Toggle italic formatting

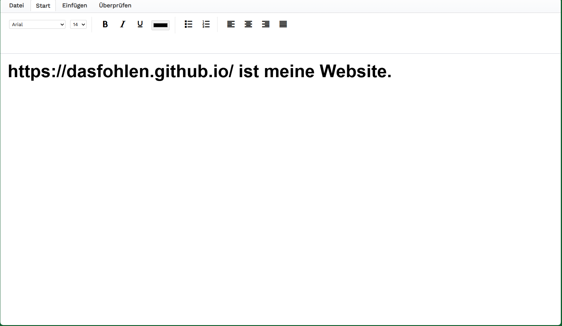click(123, 24)
